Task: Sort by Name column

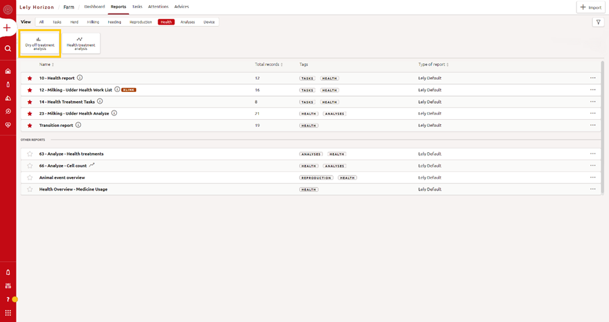Action: 47,64
